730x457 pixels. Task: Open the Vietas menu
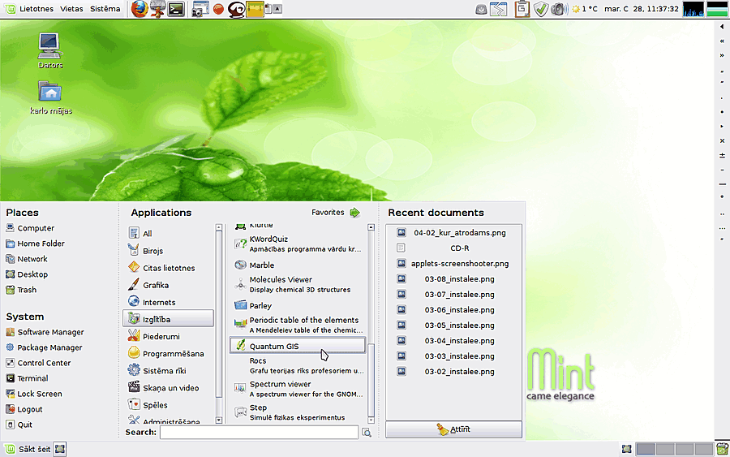click(71, 9)
